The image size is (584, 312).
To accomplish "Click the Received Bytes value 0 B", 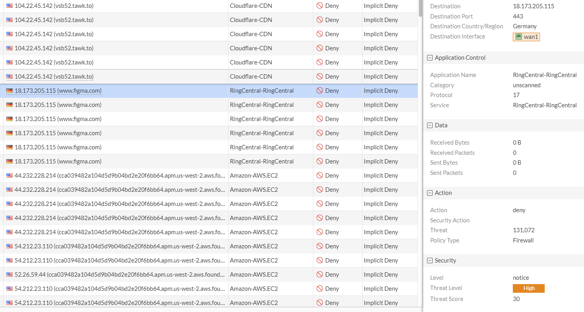I will click(517, 143).
